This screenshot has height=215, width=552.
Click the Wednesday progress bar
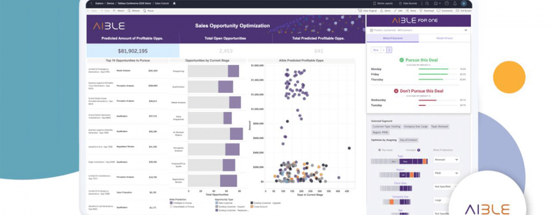coord(438,100)
